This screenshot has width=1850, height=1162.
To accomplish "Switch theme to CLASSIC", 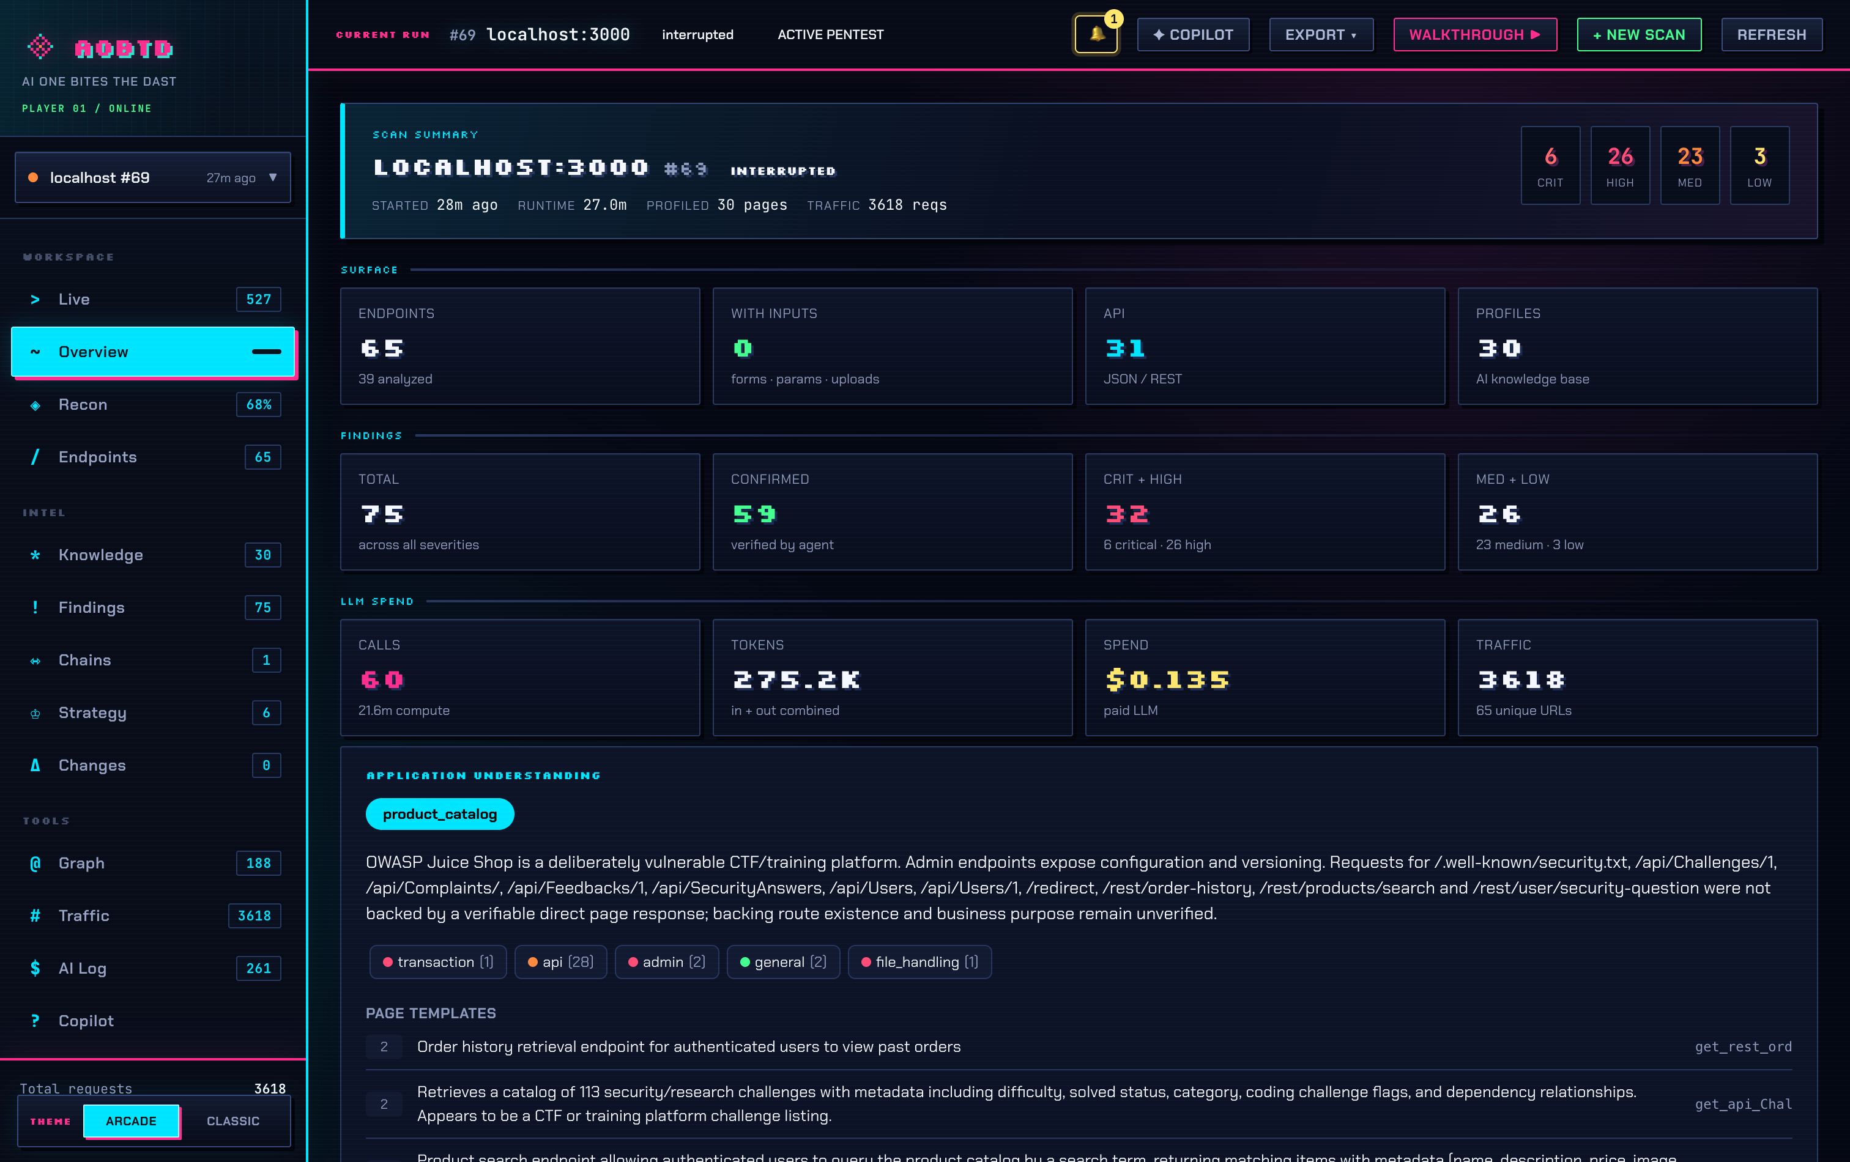I will 233,1121.
